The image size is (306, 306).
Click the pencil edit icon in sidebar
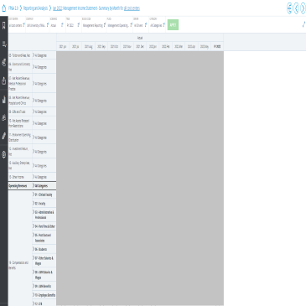pos(3,136)
